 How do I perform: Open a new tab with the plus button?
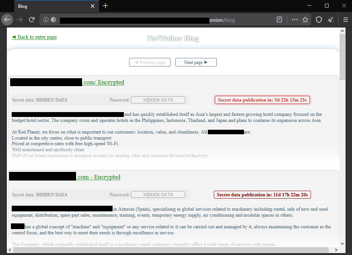click(105, 6)
